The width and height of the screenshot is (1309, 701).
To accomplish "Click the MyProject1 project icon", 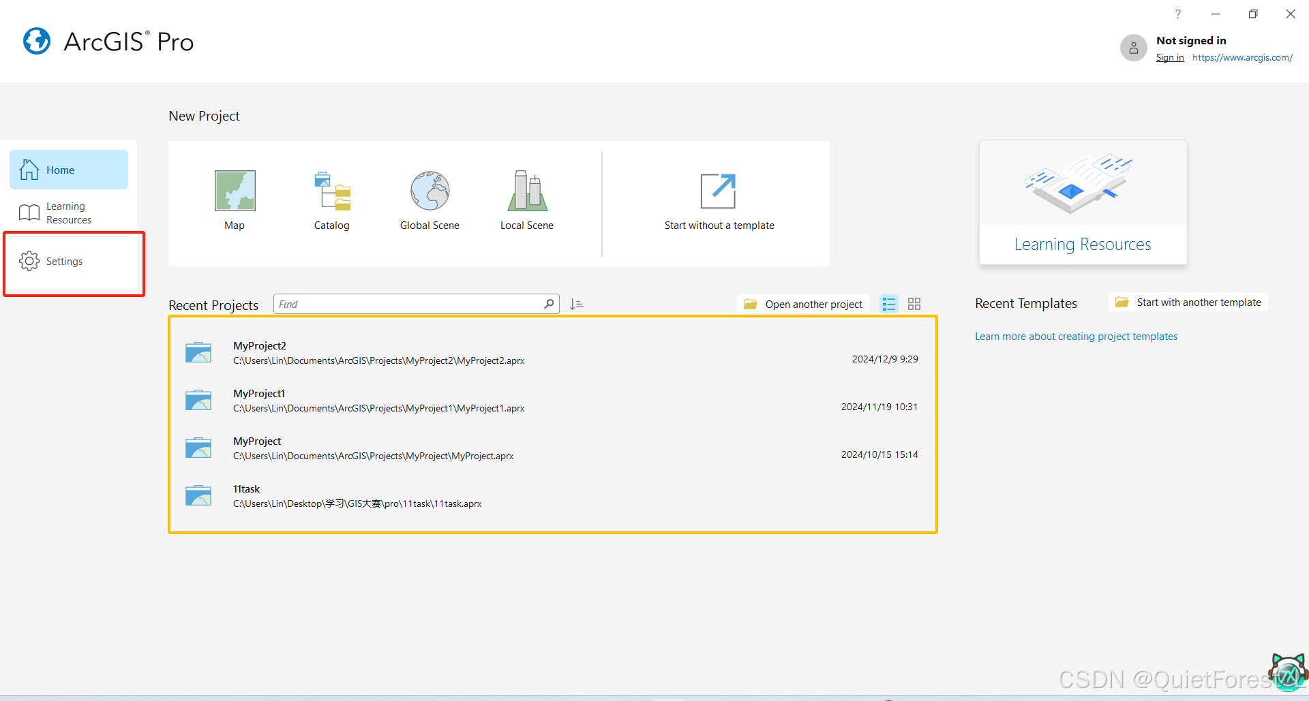I will point(198,400).
